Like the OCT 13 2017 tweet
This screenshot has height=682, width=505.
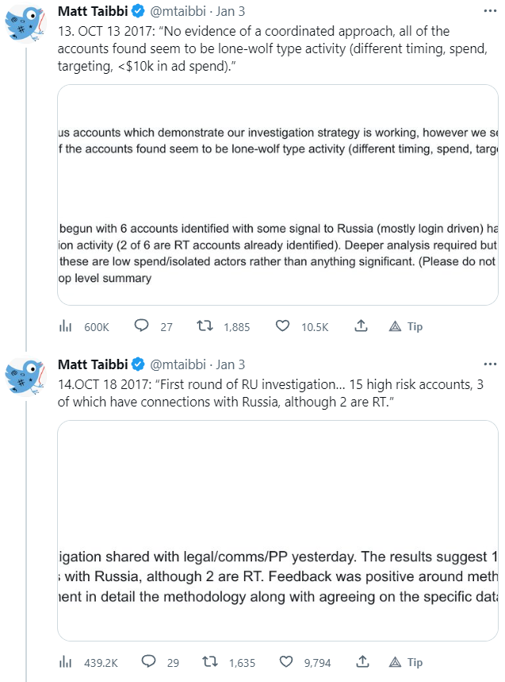(283, 326)
